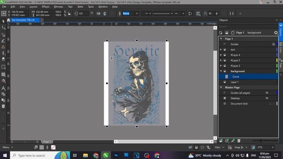Choose the Freehand curve tool
The height and width of the screenshot is (159, 283).
3,35
